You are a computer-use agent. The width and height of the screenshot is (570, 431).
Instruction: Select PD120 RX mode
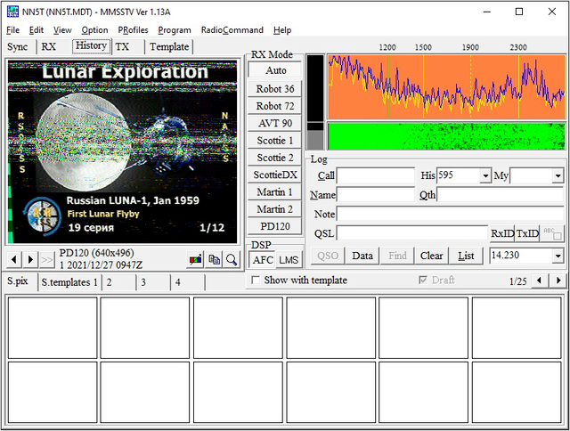275,226
